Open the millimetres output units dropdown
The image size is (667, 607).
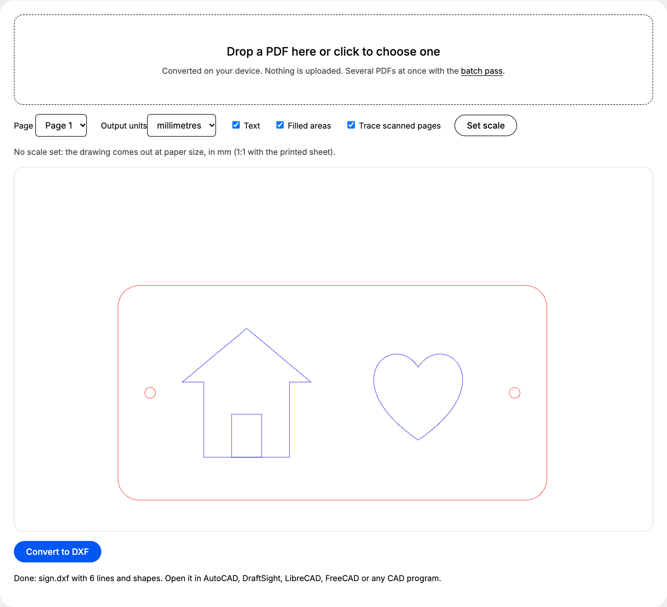point(181,125)
